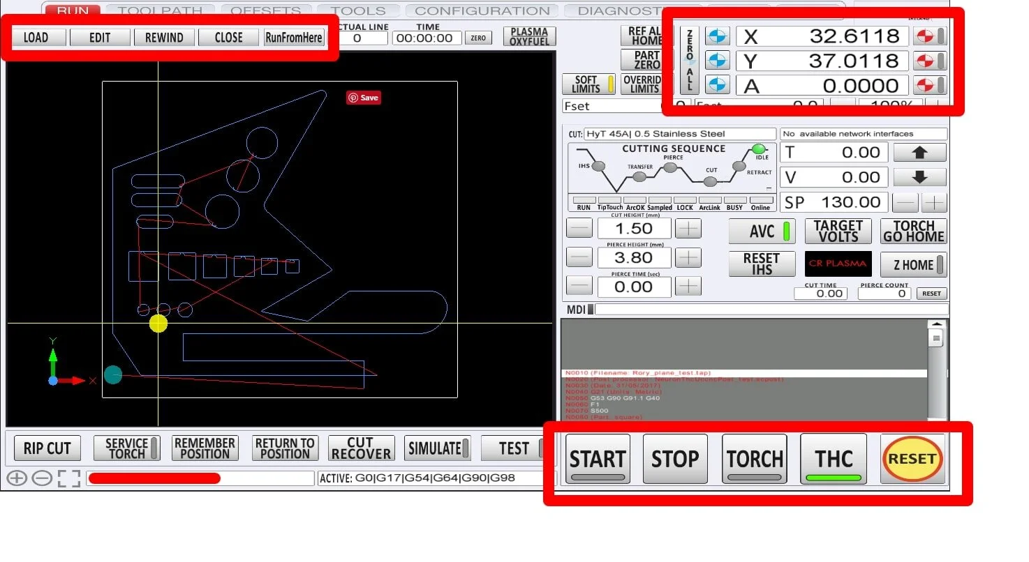Decrease the pierce height with minus

[579, 257]
